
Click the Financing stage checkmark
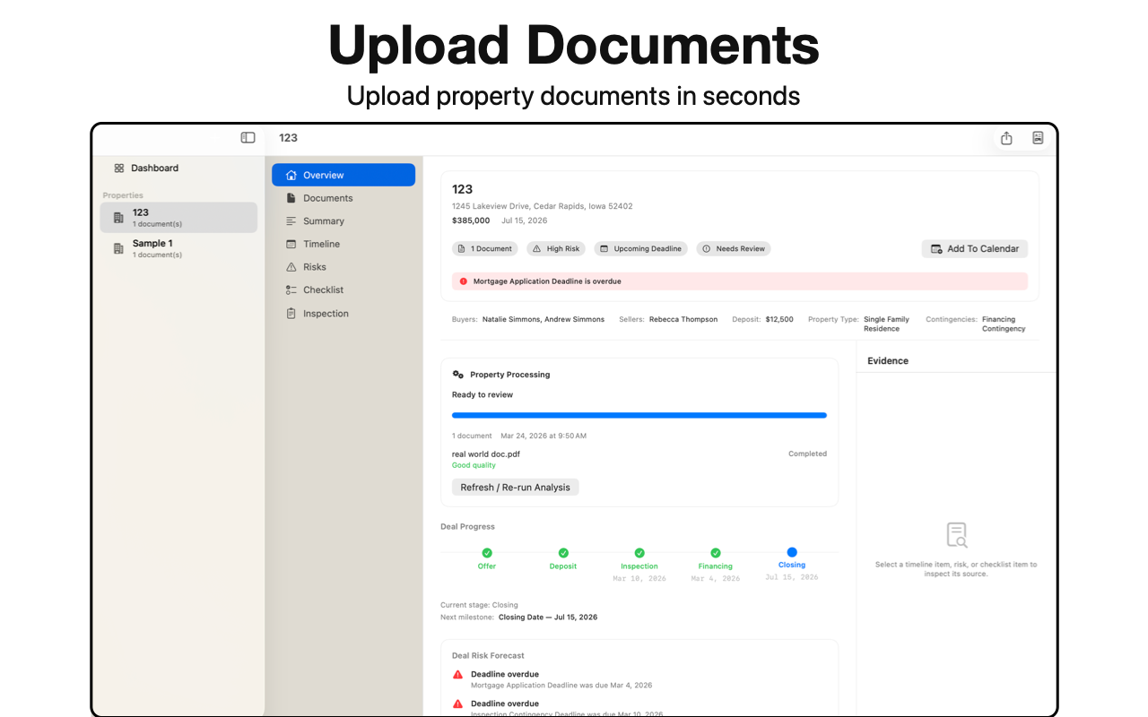716,553
